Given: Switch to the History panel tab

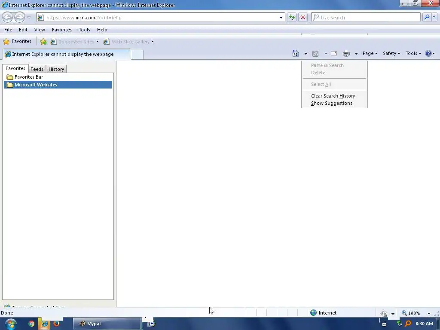Looking at the screenshot, I should (56, 69).
